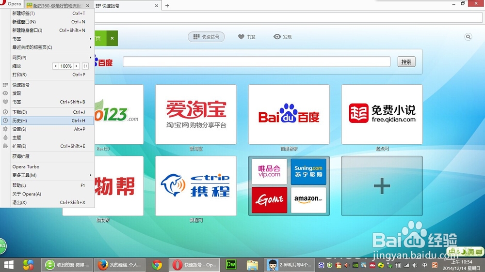Open the Hao123 speed dial tile

(119, 114)
